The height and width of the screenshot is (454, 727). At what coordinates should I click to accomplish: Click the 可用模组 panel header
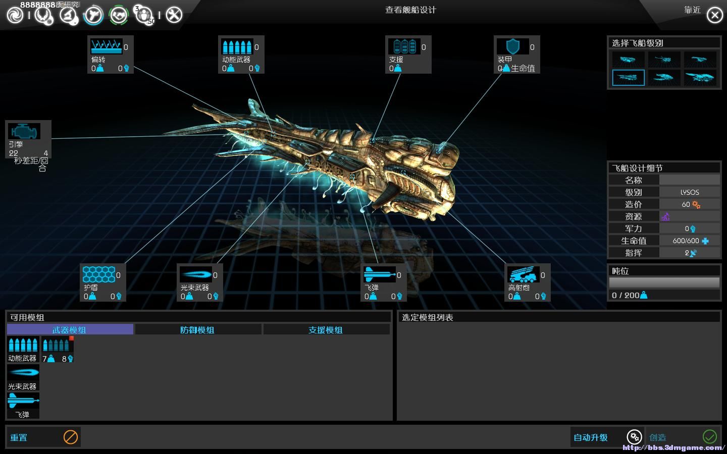tap(199, 317)
